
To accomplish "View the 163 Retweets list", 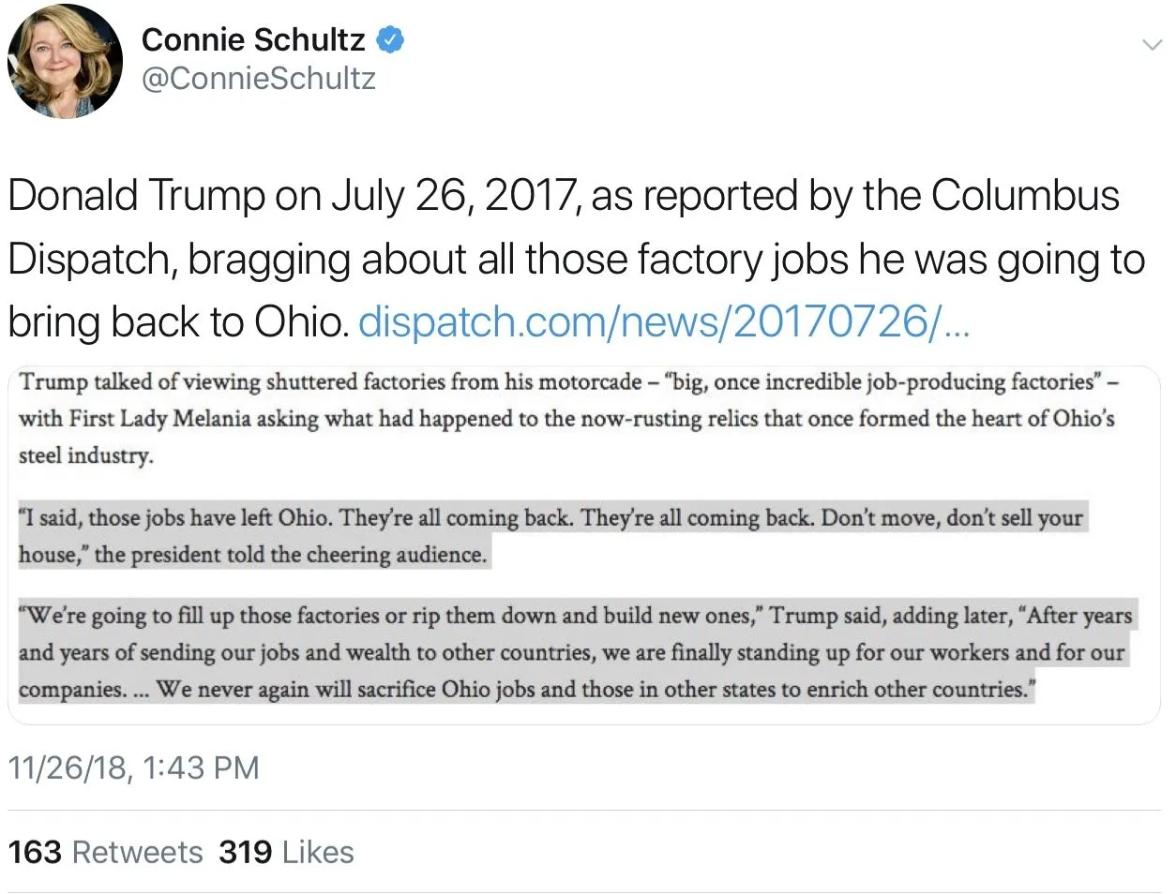I will pyautogui.click(x=105, y=852).
